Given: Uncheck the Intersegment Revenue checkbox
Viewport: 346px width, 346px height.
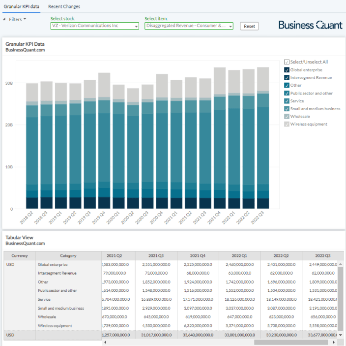Looking at the screenshot, I should tap(287, 78).
